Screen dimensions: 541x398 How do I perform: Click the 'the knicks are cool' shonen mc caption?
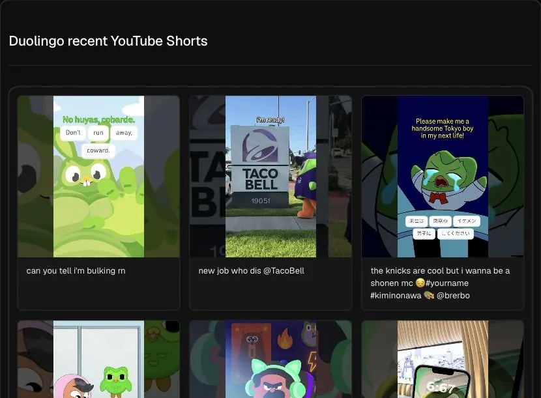(440, 283)
